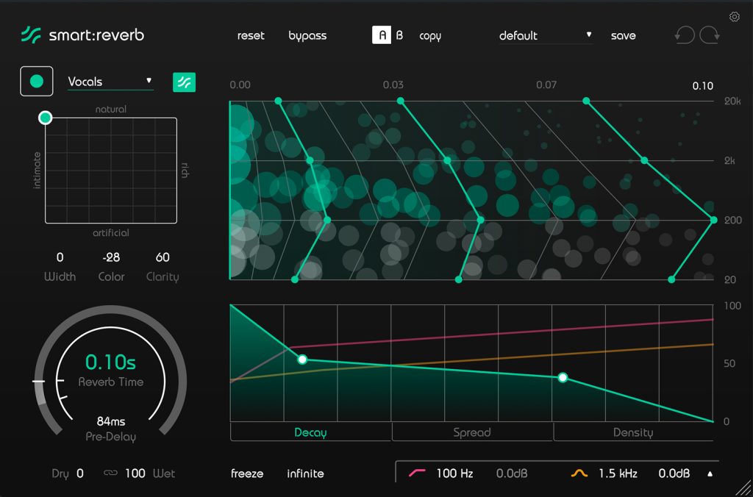Click the handle on the intimate-rich character pad
753x497 pixels.
click(x=45, y=118)
